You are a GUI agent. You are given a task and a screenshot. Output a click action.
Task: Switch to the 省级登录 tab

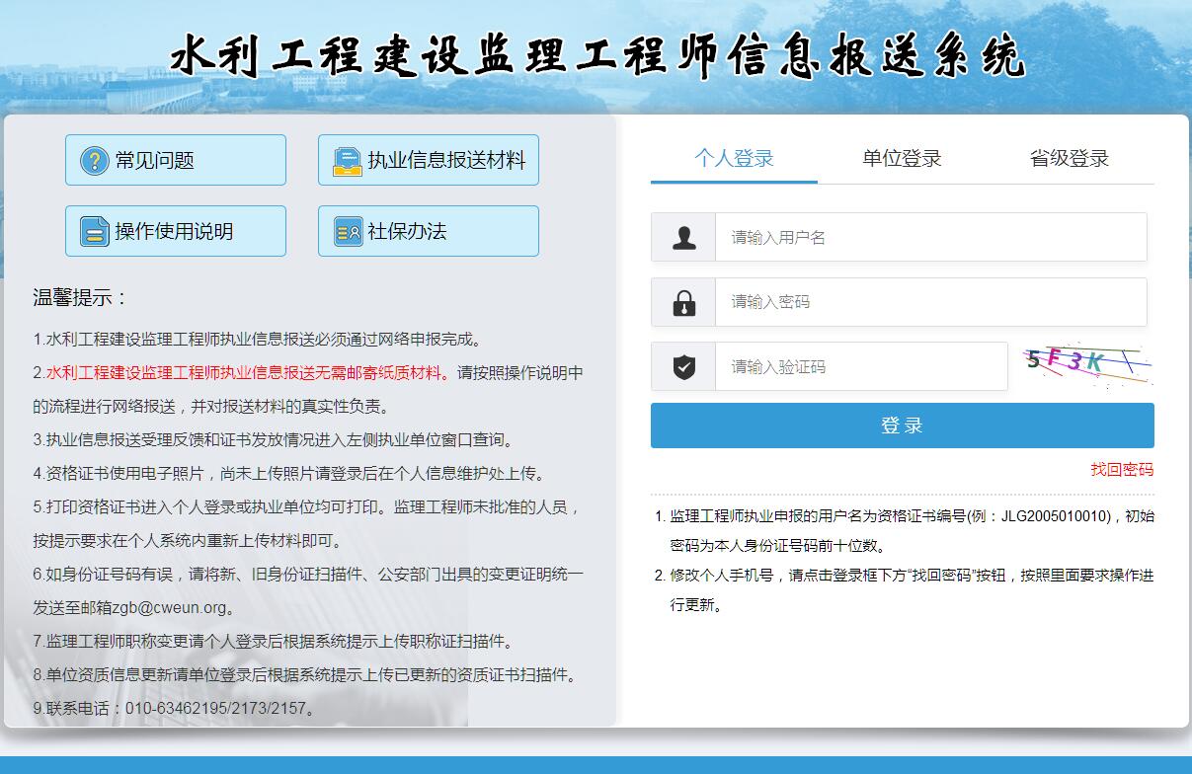1070,158
